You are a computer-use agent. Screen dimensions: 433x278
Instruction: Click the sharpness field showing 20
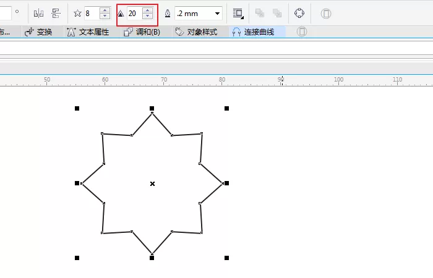point(135,13)
